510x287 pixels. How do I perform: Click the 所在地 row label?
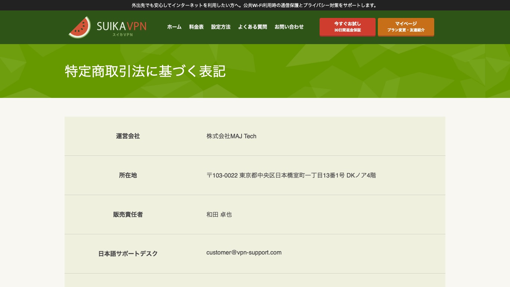click(x=128, y=175)
